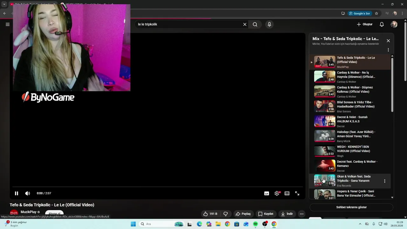Clear the search box with the X icon

click(x=245, y=24)
